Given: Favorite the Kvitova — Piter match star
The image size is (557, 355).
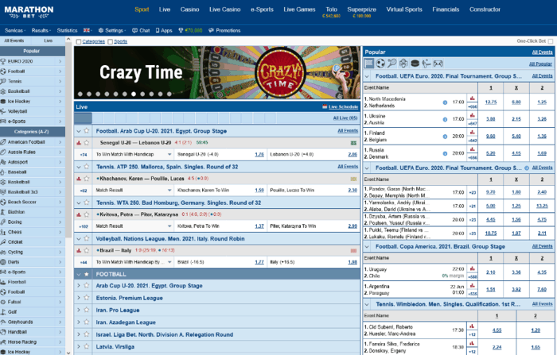Looking at the screenshot, I should (86, 214).
